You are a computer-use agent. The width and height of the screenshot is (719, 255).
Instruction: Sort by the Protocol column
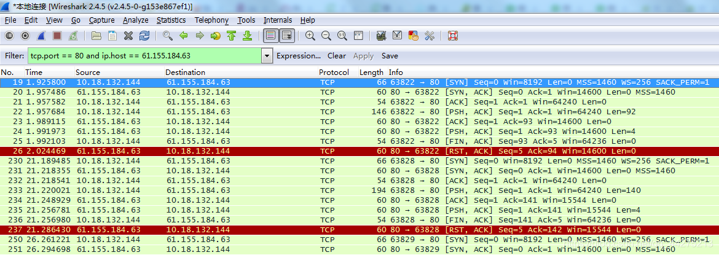click(338, 73)
